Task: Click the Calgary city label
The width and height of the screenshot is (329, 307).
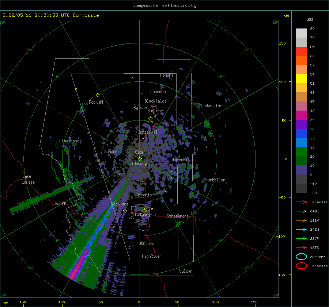Action: click(143, 215)
